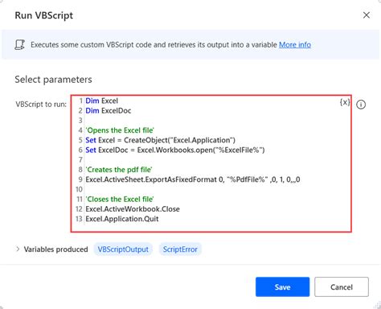Click the 'VBScript to run:' label

click(41, 104)
